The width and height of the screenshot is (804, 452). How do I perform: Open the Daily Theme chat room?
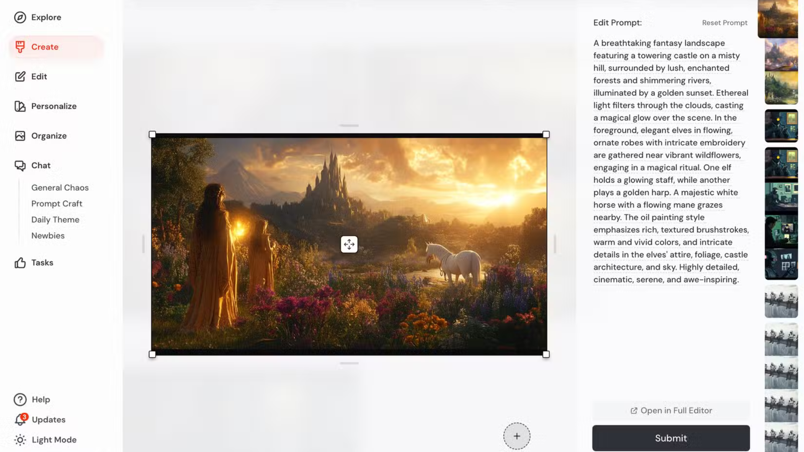point(55,220)
